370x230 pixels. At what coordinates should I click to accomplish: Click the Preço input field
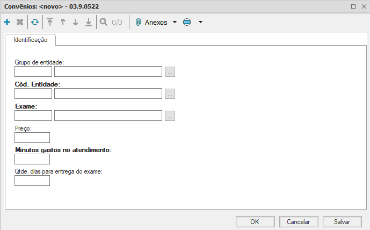pyautogui.click(x=32, y=138)
